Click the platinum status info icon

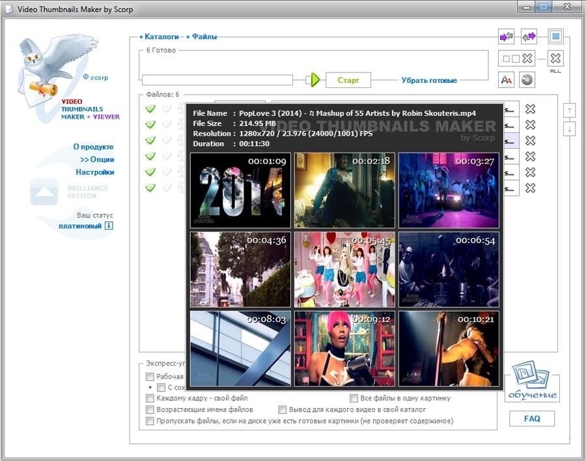pos(109,226)
